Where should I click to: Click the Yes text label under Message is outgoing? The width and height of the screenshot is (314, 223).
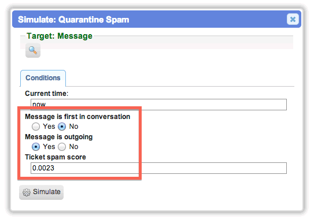49,147
